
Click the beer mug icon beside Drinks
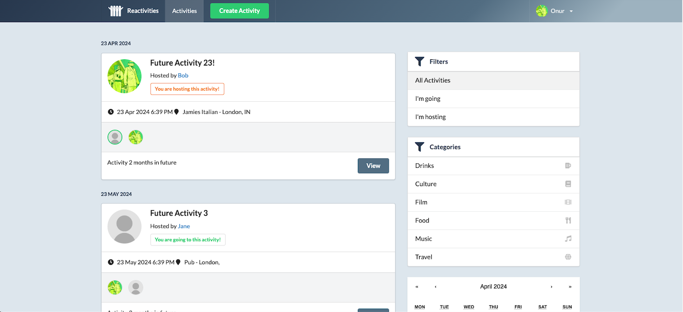click(568, 166)
